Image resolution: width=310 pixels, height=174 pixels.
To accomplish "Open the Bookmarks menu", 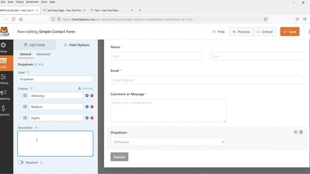I will pos(32,2).
